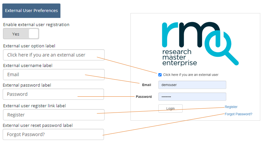The image size is (264, 143).
Task: Select the bold Email label on login form
Action: pyautogui.click(x=146, y=85)
